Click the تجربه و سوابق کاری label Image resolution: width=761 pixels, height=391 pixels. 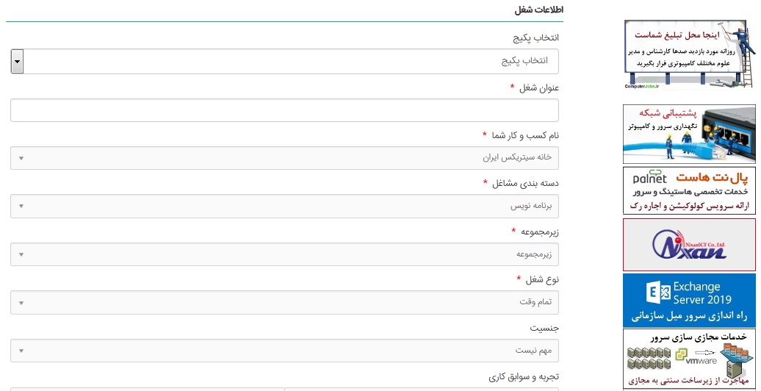tap(524, 376)
